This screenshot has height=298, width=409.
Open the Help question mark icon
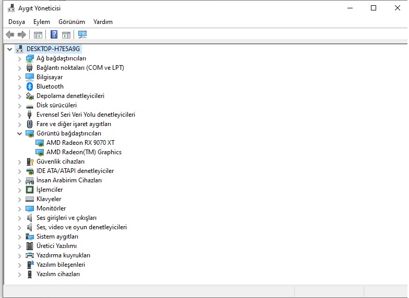pyautogui.click(x=54, y=34)
